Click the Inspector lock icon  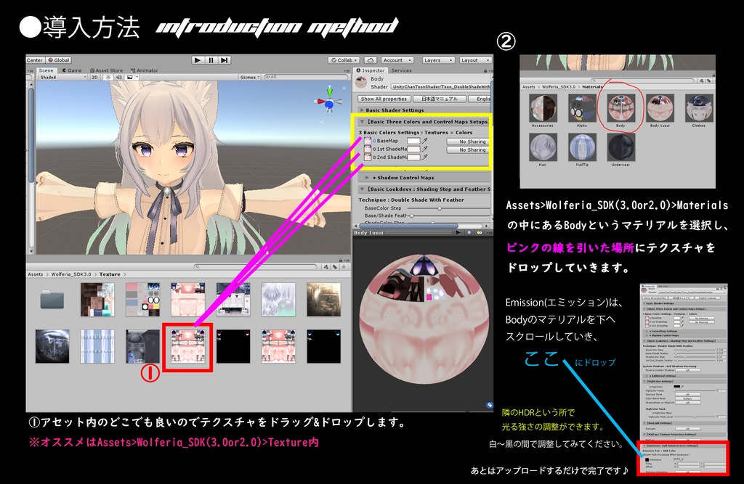click(486, 70)
